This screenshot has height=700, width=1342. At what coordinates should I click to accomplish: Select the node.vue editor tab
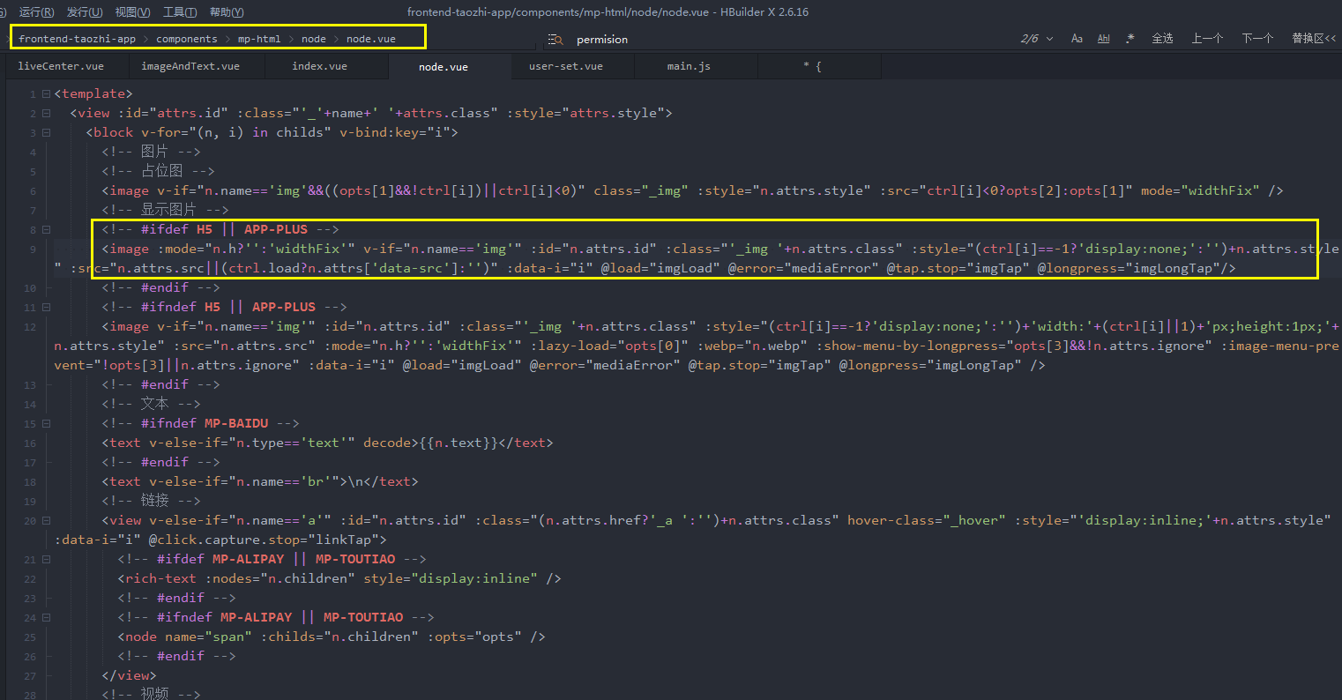coord(444,67)
